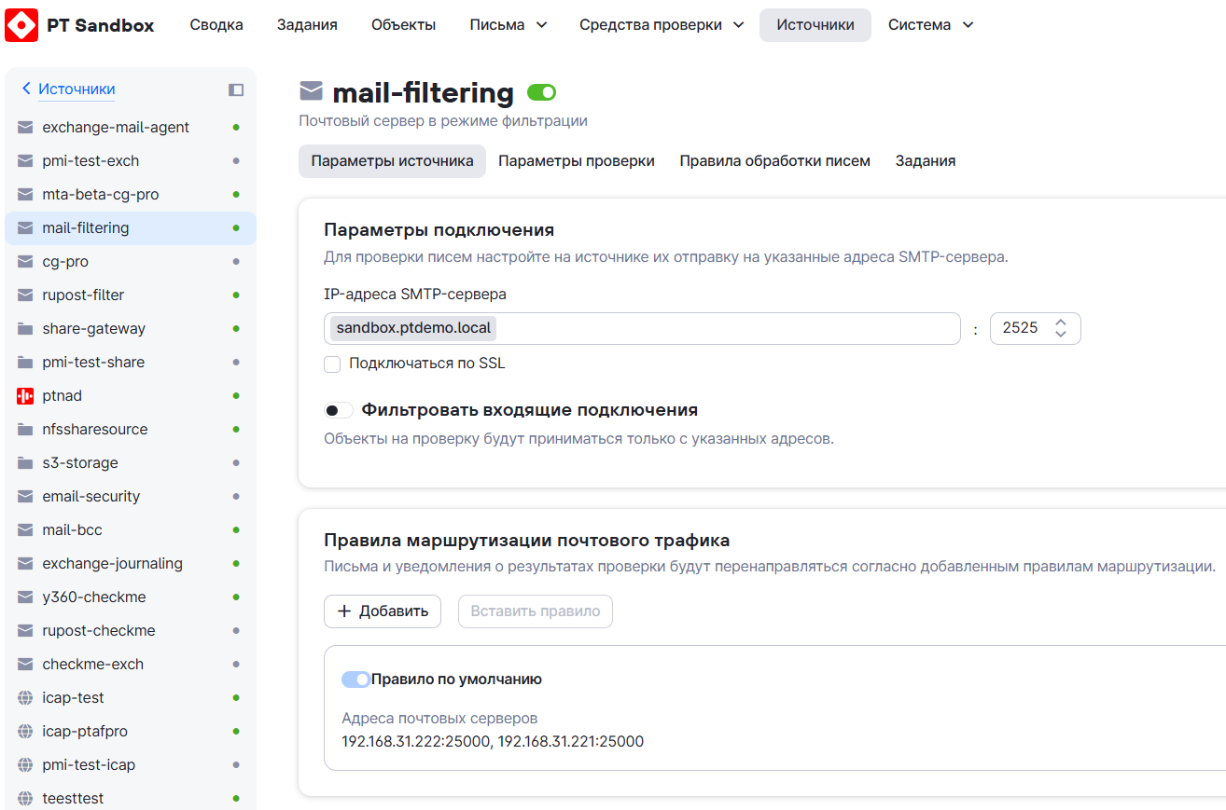1226x810 pixels.
Task: Select the pmi-test-exch source
Action: pyautogui.click(x=131, y=161)
